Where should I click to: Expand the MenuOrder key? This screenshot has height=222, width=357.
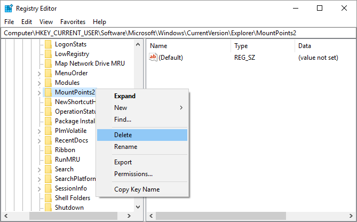coord(39,73)
